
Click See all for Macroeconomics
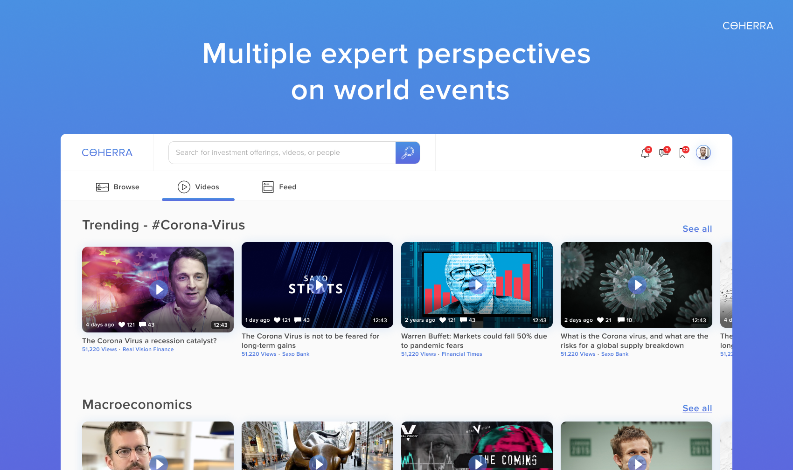(x=697, y=408)
